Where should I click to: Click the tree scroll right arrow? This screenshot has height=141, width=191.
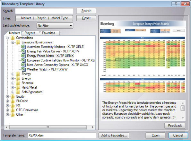pos(93,127)
